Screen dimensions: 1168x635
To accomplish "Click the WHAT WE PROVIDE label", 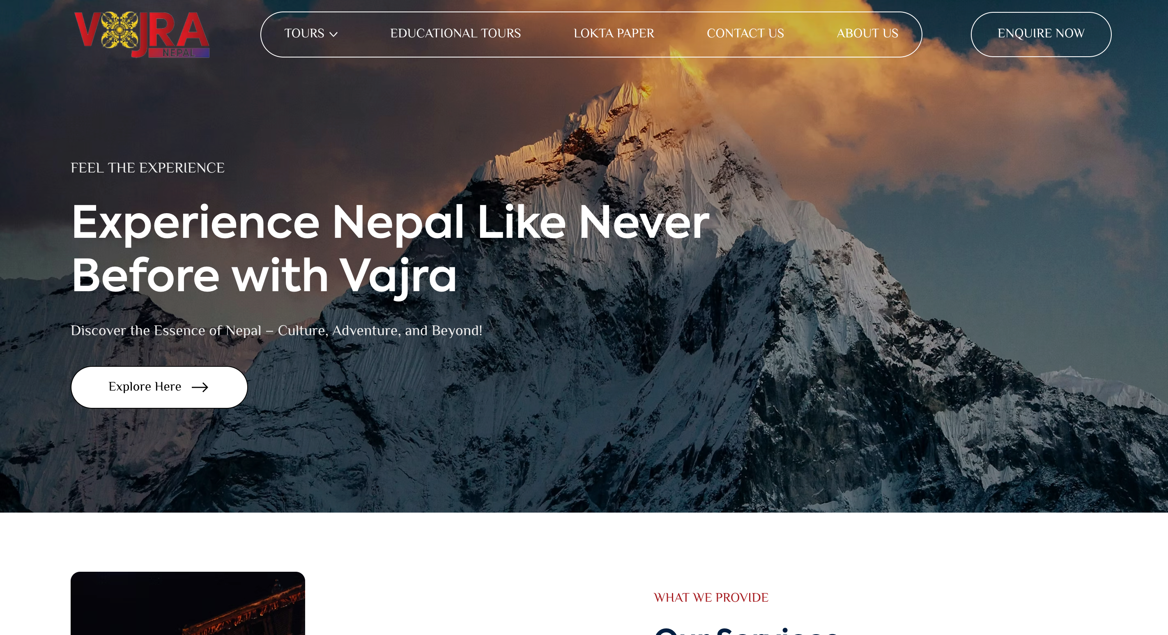I will pos(710,597).
